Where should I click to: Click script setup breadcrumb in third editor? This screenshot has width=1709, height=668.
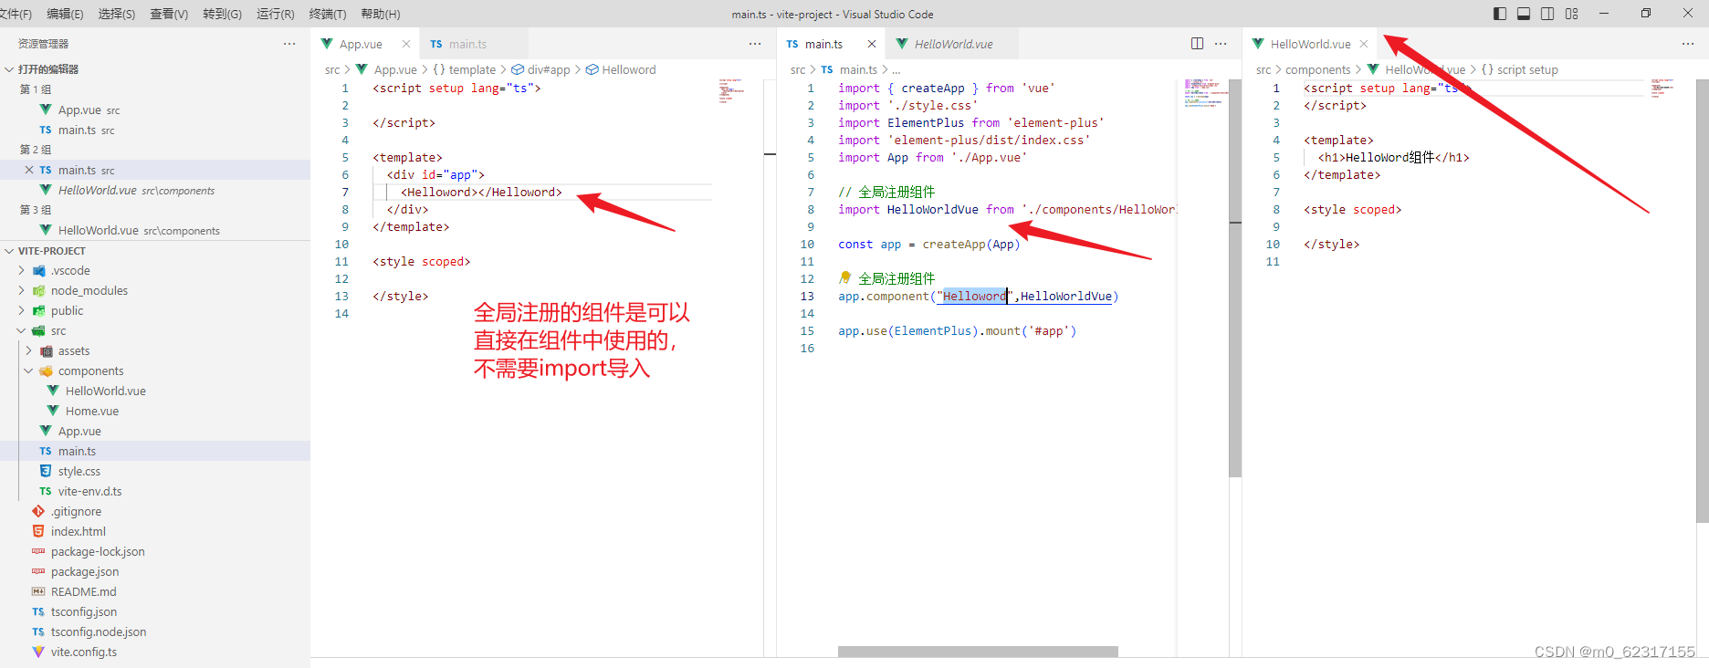point(1519,69)
